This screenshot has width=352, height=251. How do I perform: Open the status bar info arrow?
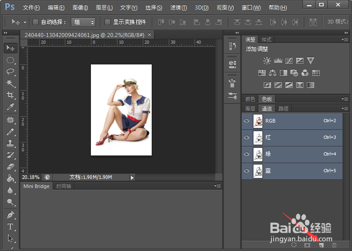(x=132, y=178)
